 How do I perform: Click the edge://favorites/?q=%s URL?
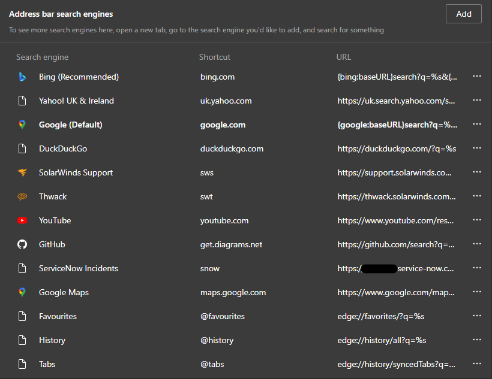point(380,316)
